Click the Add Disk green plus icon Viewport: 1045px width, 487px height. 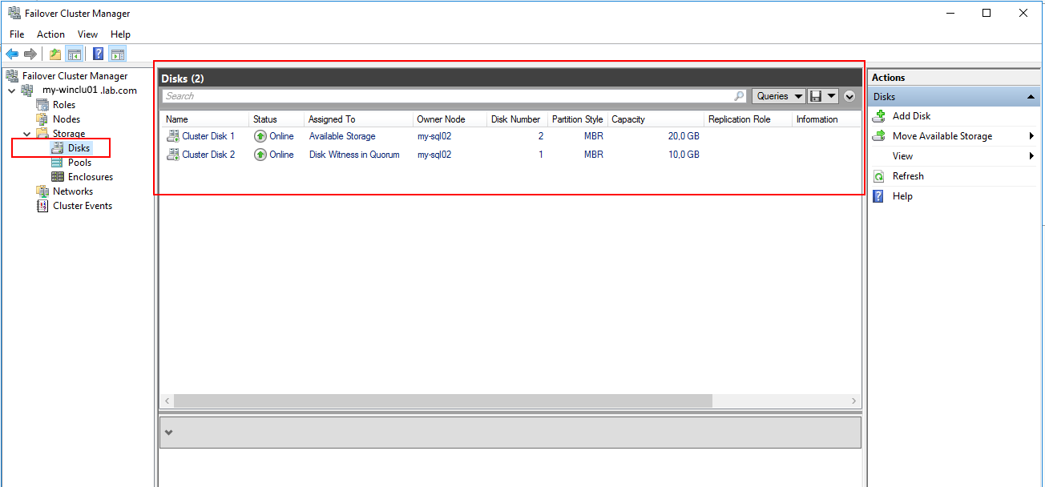[878, 116]
